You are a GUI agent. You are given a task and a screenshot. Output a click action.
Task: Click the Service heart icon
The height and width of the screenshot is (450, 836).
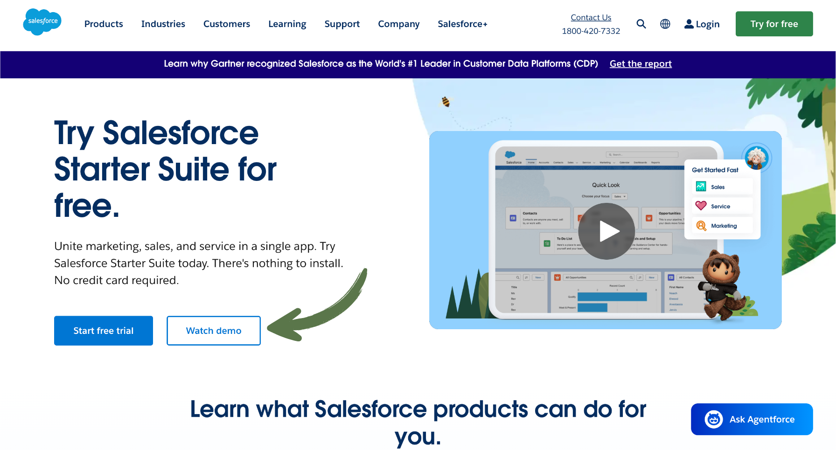pyautogui.click(x=701, y=206)
